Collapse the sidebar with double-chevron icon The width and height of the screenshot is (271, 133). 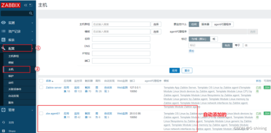pyautogui.click(x=26, y=5)
